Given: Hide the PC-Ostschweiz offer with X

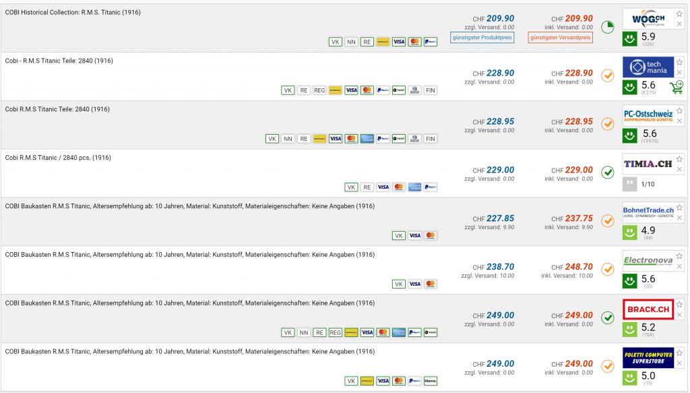Looking at the screenshot, I should tap(679, 121).
